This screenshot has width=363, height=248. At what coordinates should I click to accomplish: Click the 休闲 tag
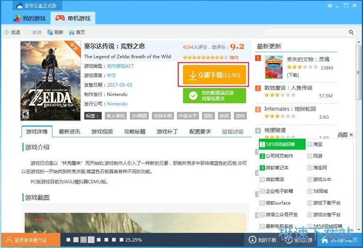coord(224,116)
